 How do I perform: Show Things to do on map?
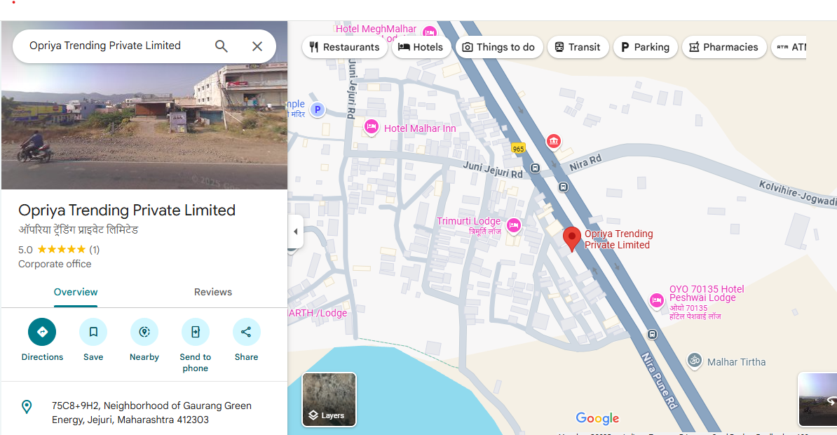[x=498, y=47]
